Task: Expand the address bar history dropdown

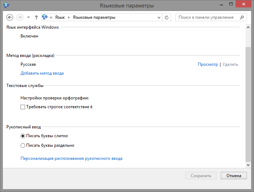Action: click(158, 17)
